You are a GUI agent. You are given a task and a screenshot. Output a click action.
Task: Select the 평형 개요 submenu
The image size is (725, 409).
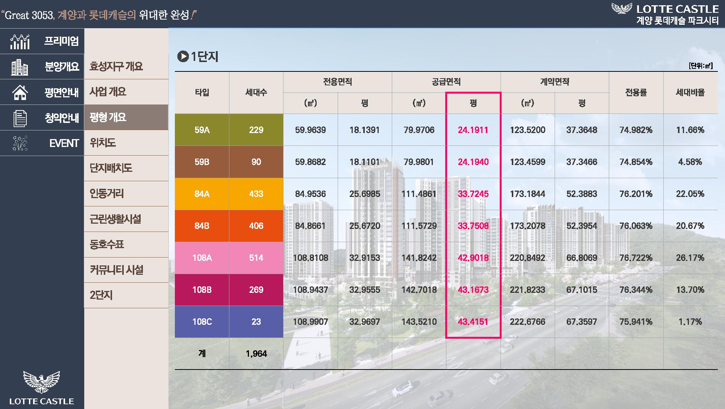coord(126,117)
